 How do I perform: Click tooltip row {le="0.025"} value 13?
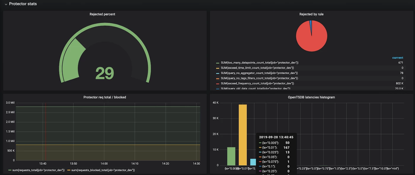coord(287,152)
